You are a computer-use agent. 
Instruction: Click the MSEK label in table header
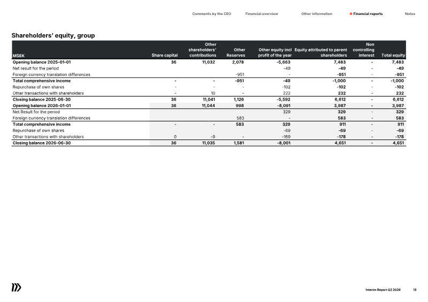[19, 56]
